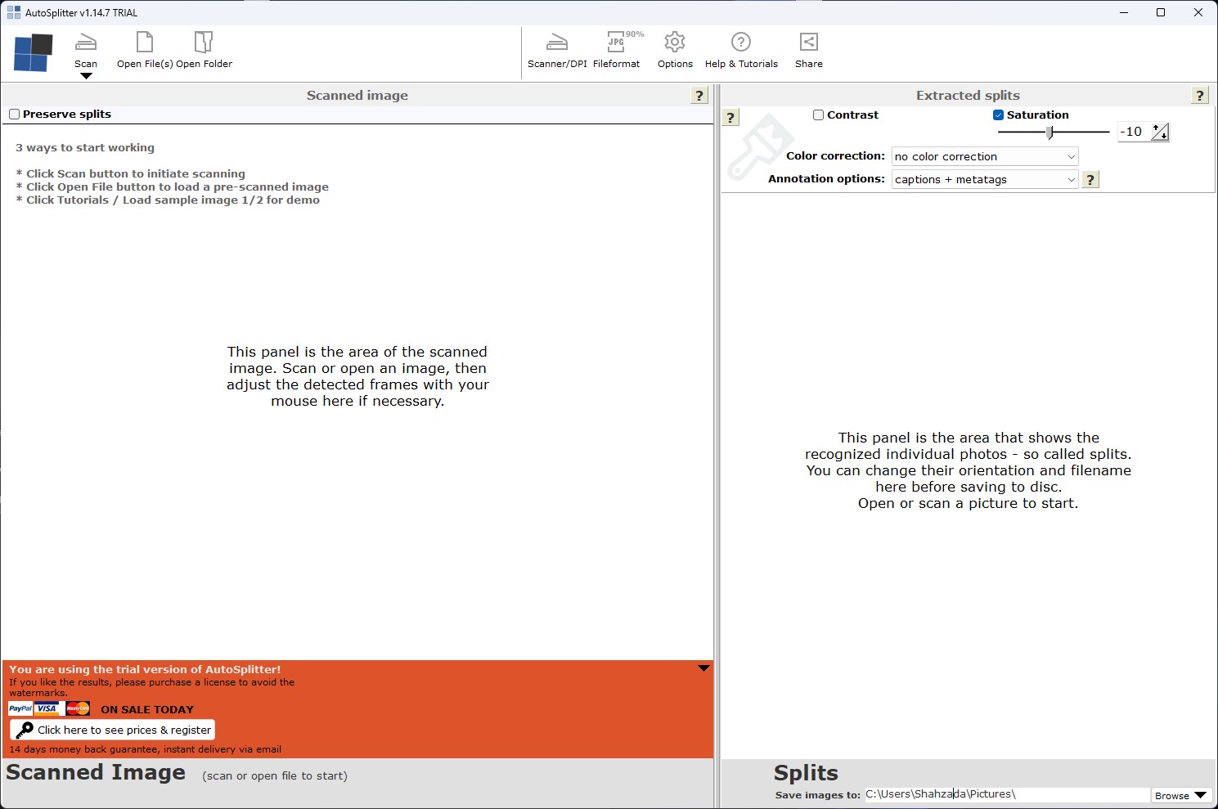This screenshot has width=1218, height=809.
Task: Click the Save images to path field
Action: tap(1007, 794)
